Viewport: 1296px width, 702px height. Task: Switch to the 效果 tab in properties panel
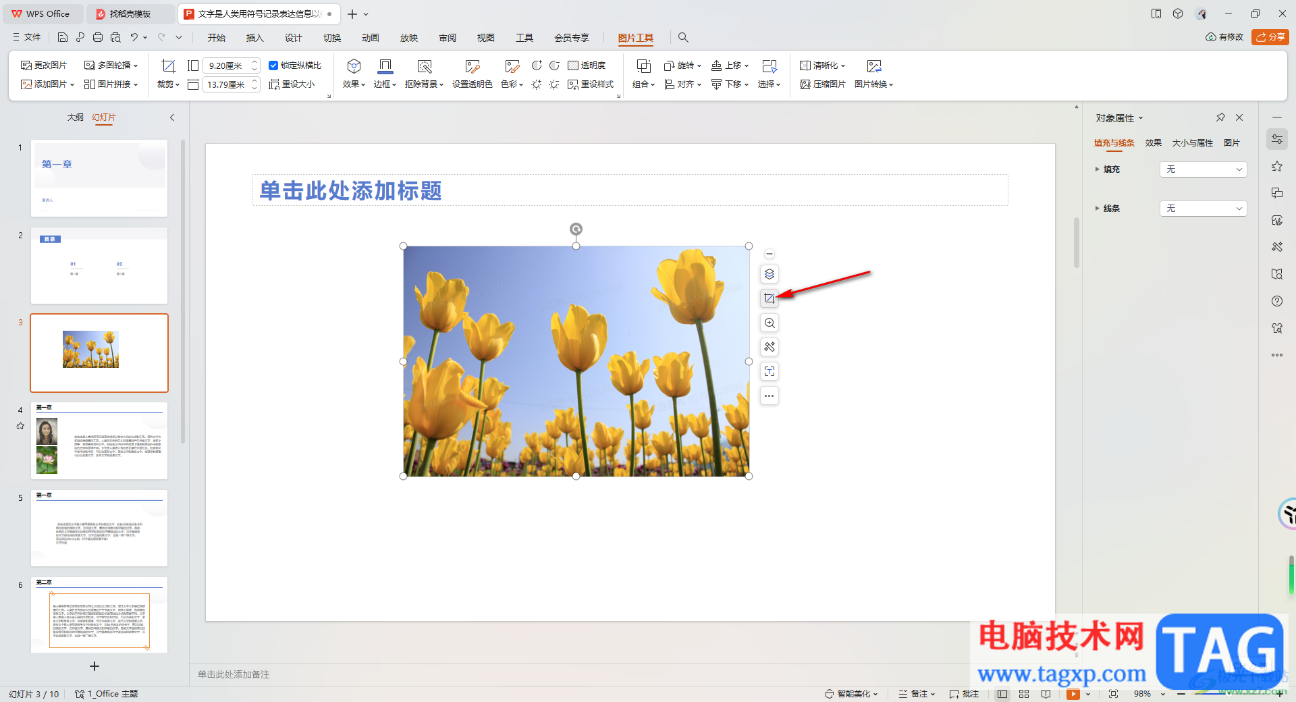[x=1153, y=143]
